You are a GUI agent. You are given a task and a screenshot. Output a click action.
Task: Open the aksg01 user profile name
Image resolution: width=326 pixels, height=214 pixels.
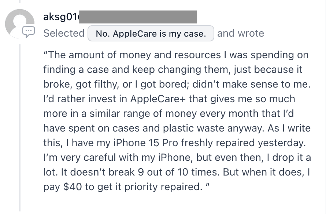point(61,17)
